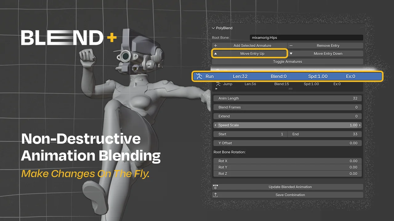Click the up triangle icon on Move Entry Up
Screen dimensions: 394x221
(x=215, y=53)
